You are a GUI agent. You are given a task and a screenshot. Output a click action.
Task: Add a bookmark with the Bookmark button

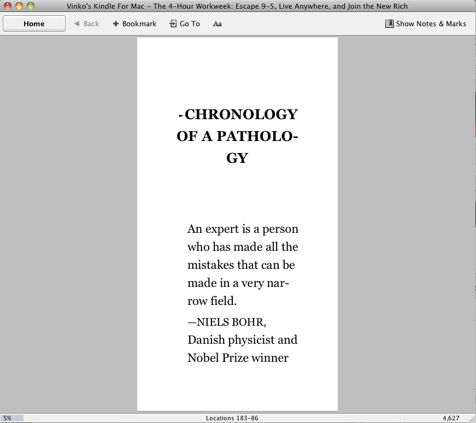(134, 23)
